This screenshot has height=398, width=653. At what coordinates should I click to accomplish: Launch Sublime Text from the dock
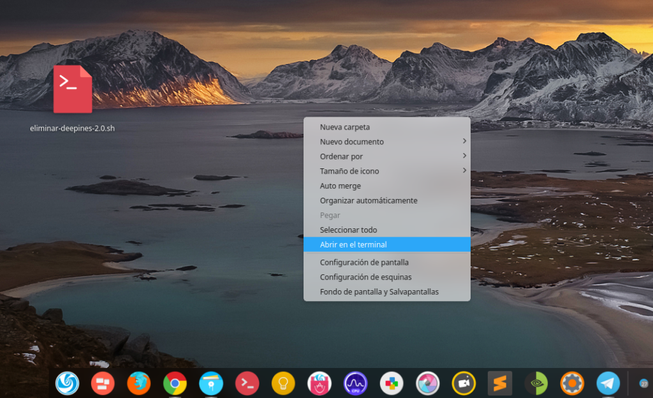tap(500, 383)
